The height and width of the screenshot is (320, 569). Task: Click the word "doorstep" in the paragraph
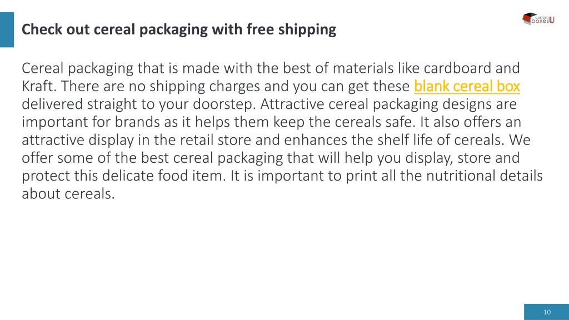click(x=224, y=104)
